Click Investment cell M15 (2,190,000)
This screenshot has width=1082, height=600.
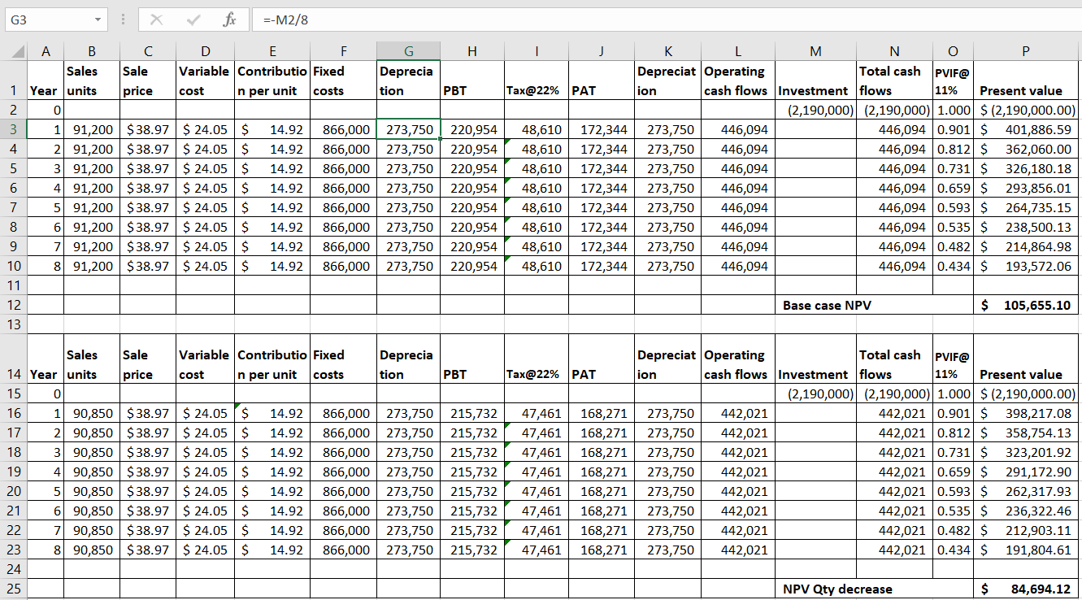815,393
